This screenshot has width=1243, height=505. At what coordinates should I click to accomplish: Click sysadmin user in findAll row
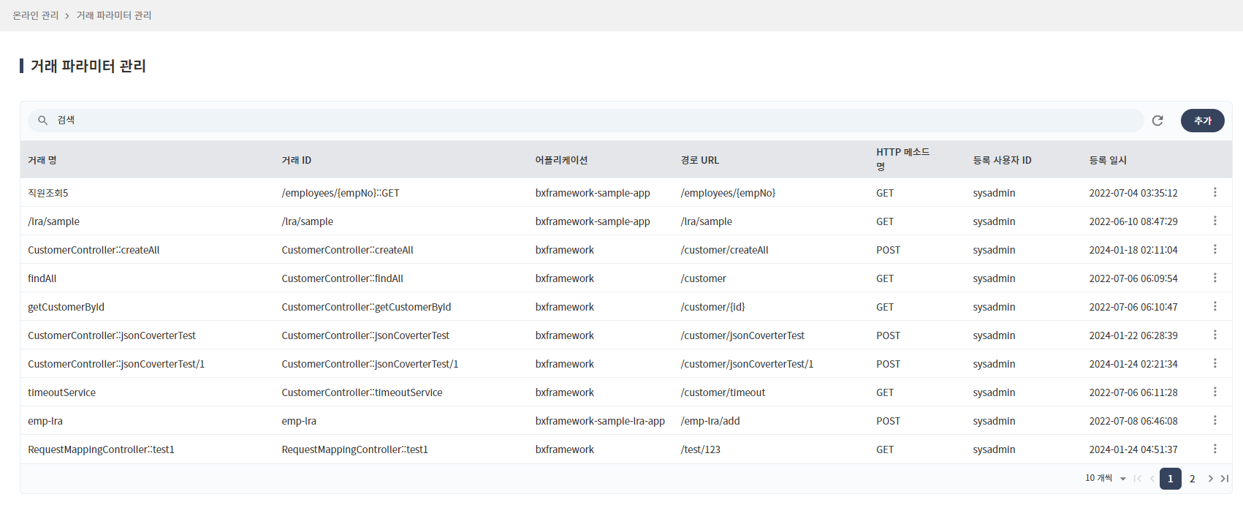point(995,278)
